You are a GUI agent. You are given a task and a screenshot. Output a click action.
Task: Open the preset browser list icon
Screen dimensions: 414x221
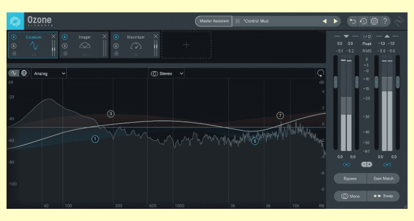click(x=237, y=21)
